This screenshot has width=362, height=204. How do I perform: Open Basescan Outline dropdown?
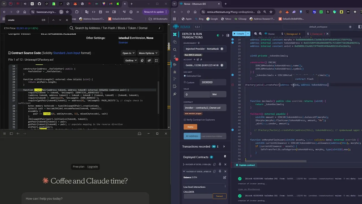[131, 60]
